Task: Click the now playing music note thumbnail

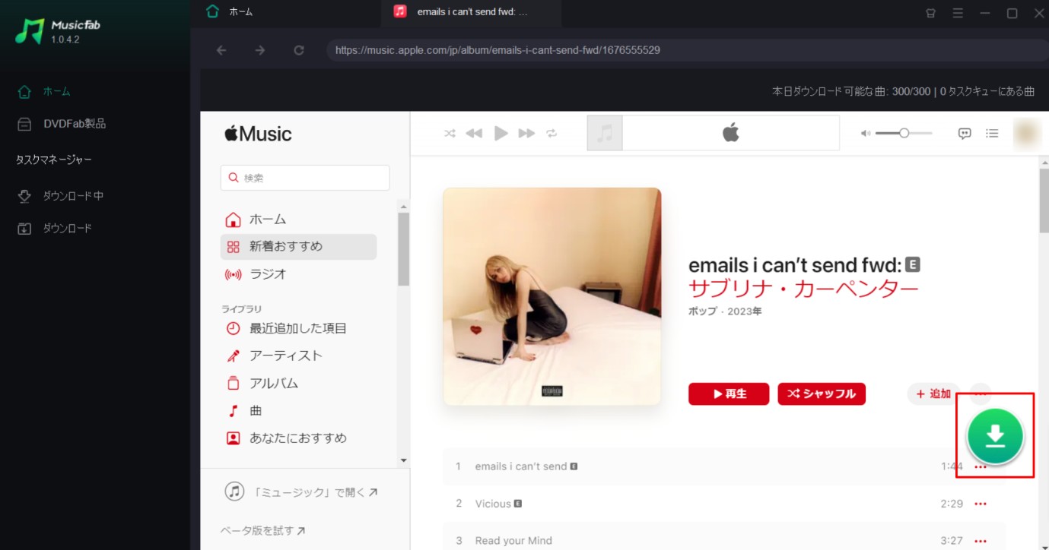Action: (x=605, y=134)
